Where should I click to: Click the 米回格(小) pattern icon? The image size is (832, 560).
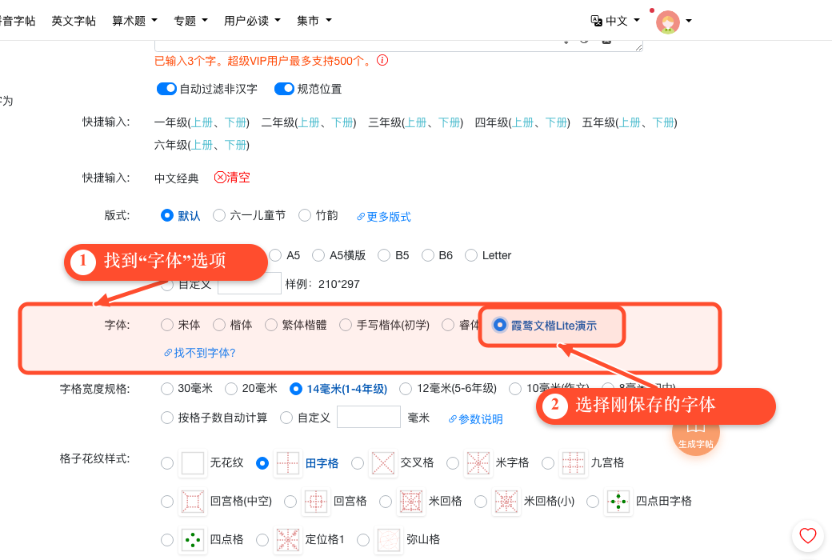tap(506, 501)
